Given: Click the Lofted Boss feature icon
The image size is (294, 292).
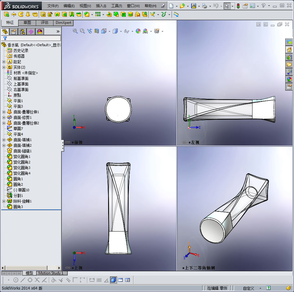Looking at the screenshot, I should 28,15.
